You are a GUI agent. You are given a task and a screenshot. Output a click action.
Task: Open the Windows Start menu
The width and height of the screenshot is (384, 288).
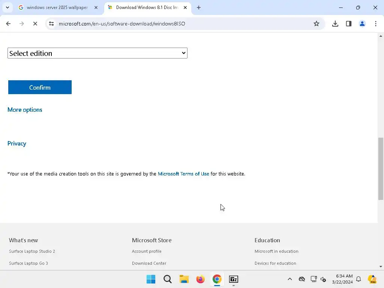151,279
